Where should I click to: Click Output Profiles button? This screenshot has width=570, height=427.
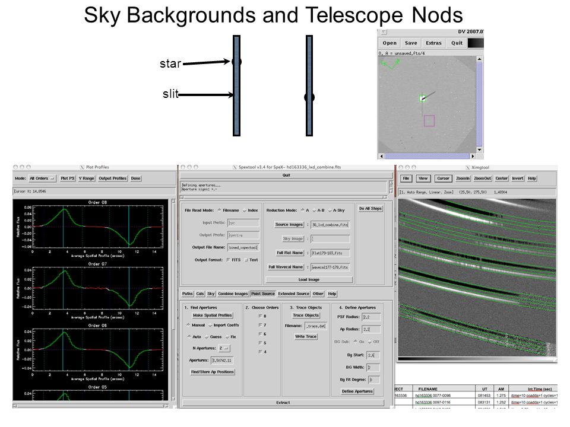112,179
